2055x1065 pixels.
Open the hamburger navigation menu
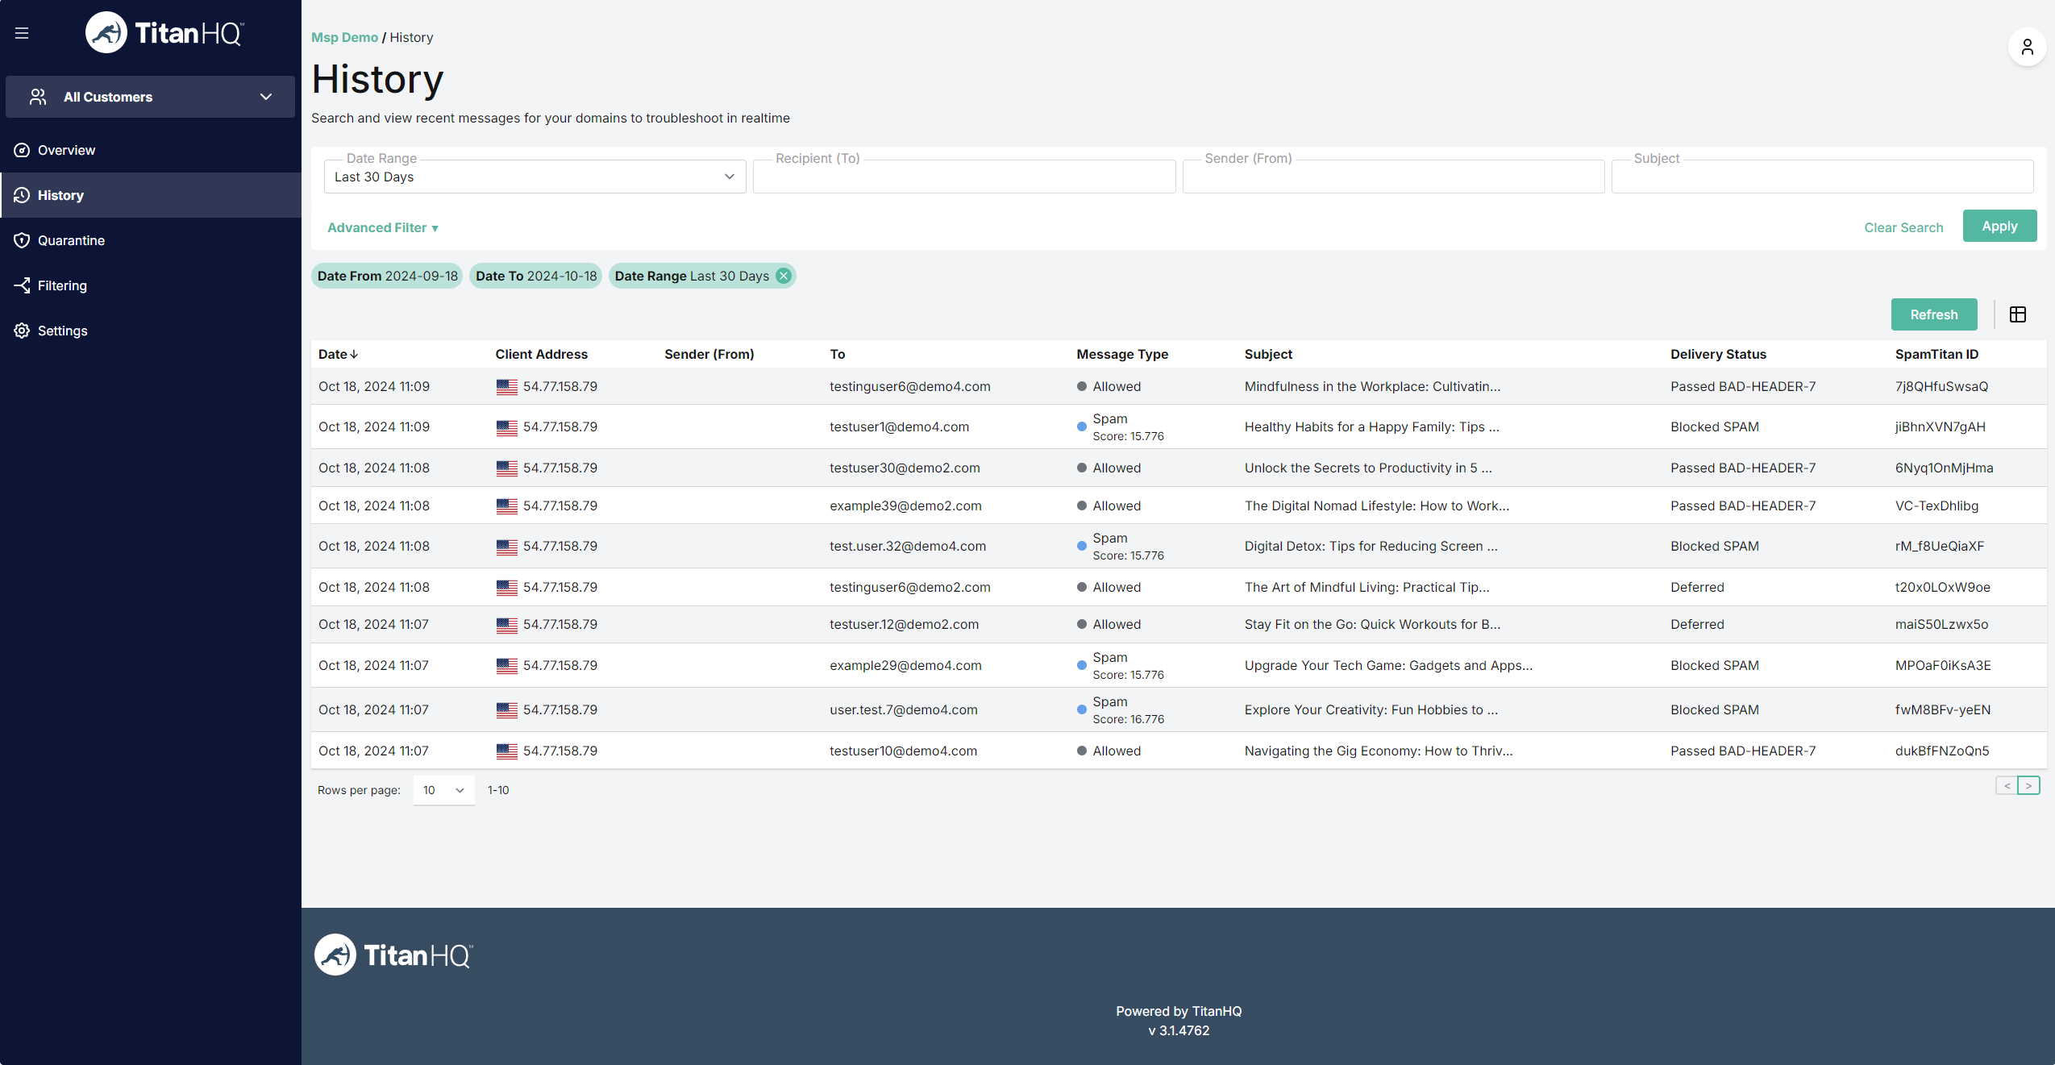(x=22, y=32)
